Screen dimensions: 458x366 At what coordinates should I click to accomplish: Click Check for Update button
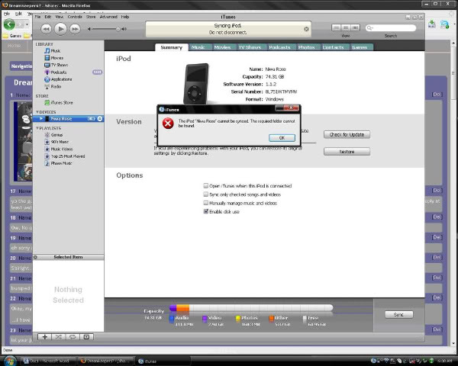[347, 134]
